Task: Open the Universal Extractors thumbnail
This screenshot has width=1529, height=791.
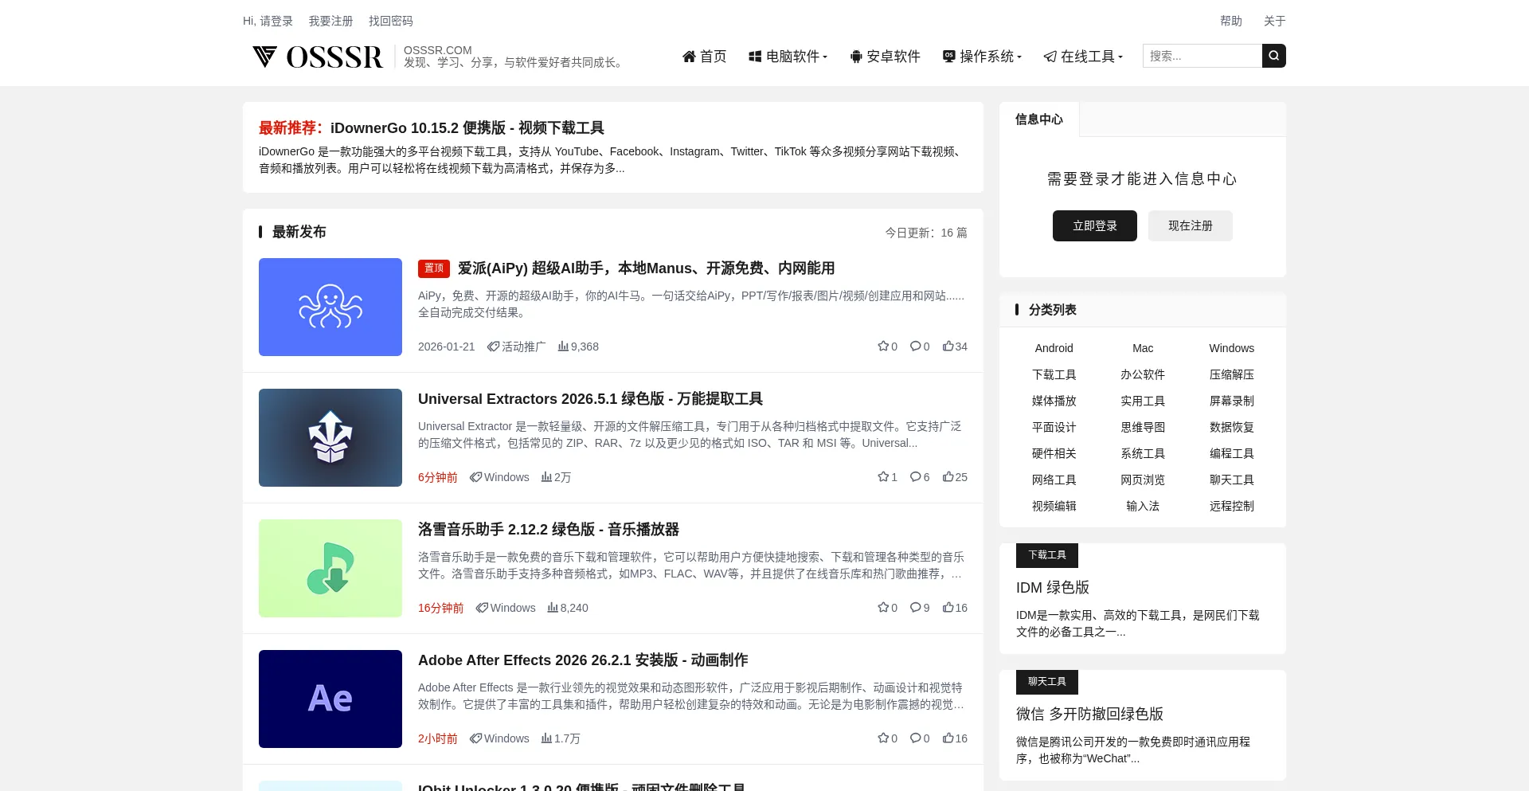Action: [330, 438]
